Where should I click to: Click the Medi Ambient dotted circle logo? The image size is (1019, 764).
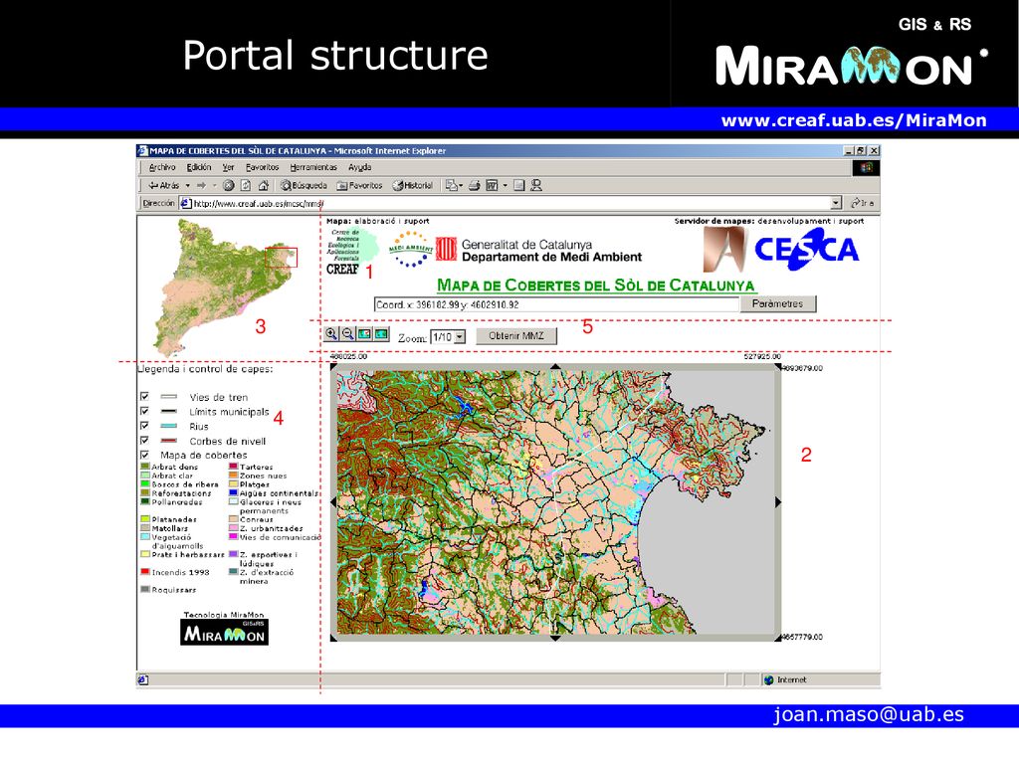(x=410, y=249)
